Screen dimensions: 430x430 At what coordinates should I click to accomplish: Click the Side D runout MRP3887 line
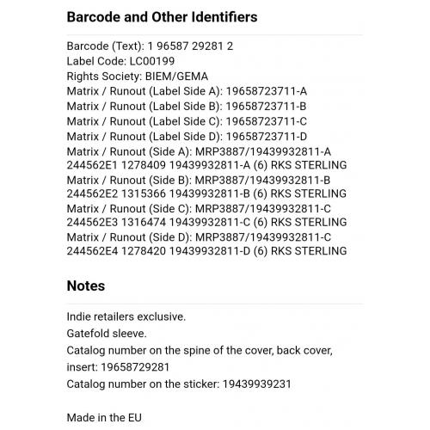coord(199,237)
